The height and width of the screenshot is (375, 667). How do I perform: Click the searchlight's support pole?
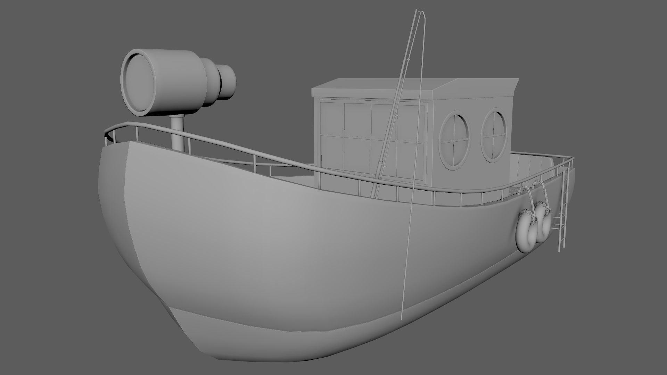pyautogui.click(x=177, y=133)
